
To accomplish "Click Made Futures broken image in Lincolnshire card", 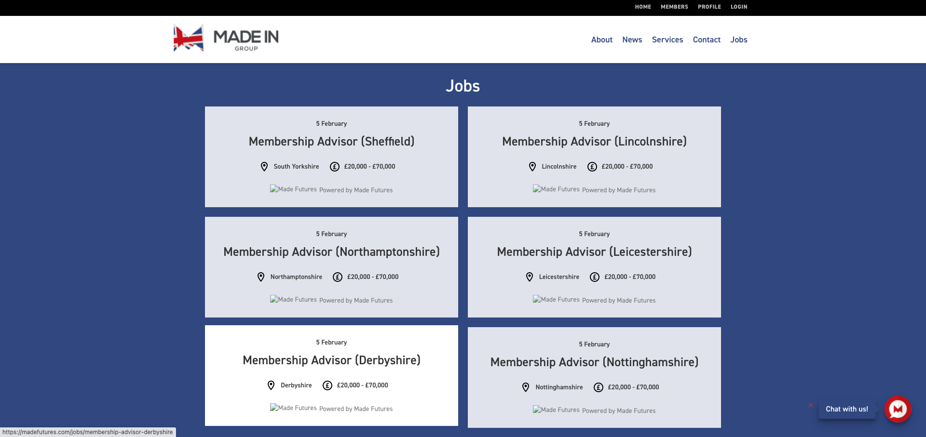I will tap(556, 189).
